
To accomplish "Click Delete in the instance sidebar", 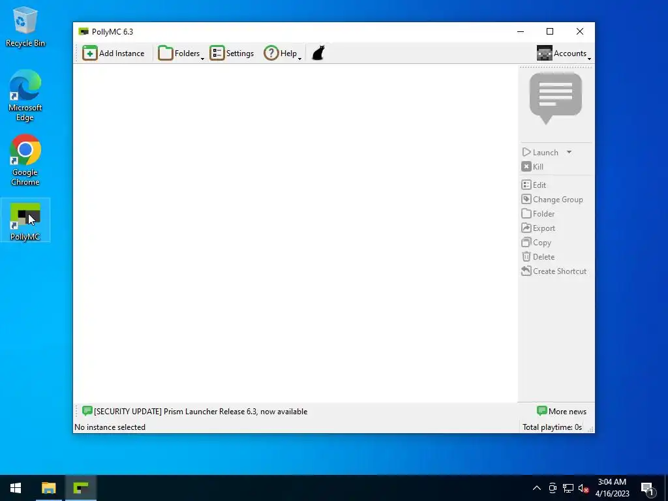I will coord(538,257).
